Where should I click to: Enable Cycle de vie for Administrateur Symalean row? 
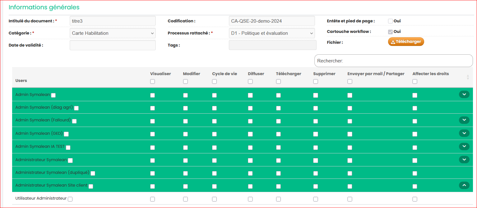coord(214,161)
